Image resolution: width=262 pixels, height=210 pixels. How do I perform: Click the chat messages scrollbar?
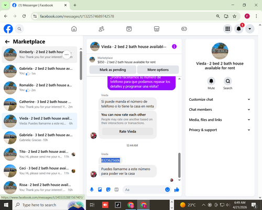pyautogui.click(x=179, y=165)
